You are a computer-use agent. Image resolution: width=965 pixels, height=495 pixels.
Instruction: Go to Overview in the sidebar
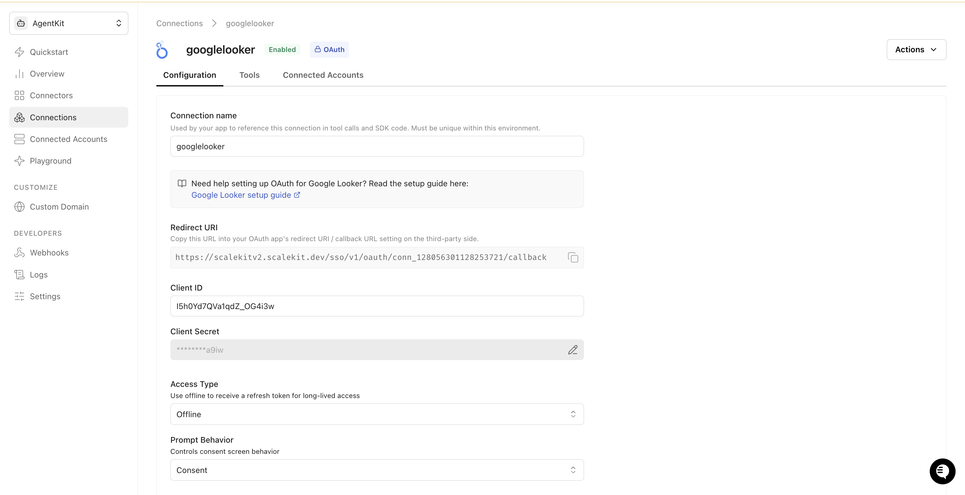coord(69,74)
